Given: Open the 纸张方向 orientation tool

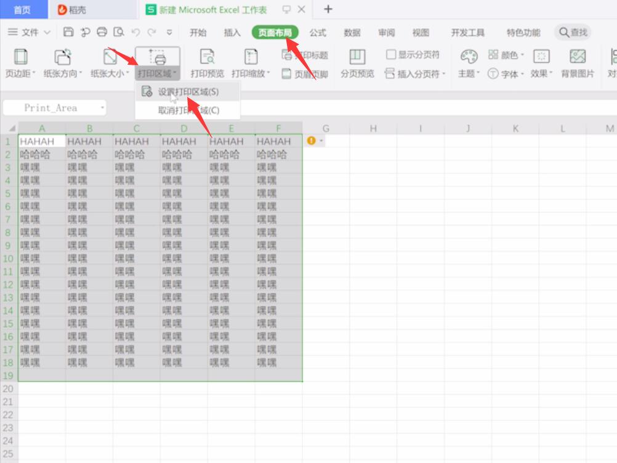Looking at the screenshot, I should 63,63.
